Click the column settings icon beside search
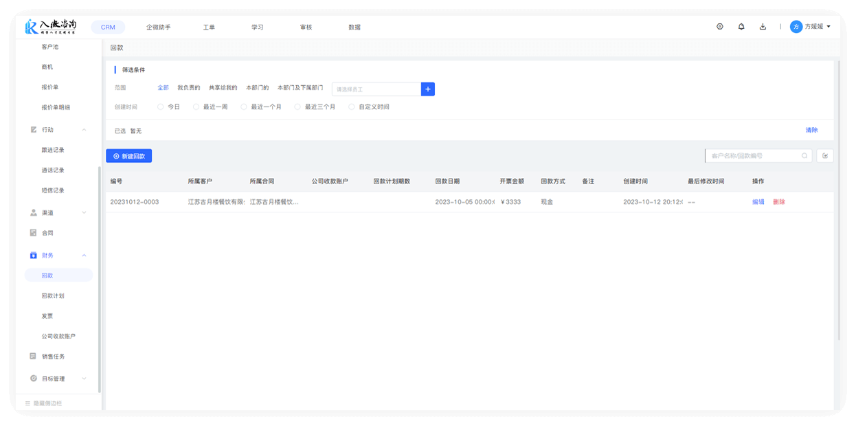856x426 pixels. point(825,156)
